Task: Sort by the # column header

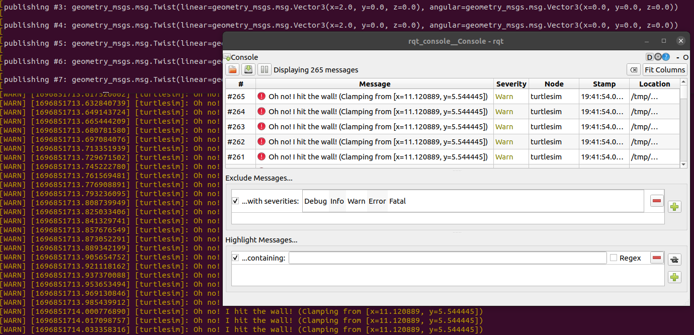Action: coord(241,84)
